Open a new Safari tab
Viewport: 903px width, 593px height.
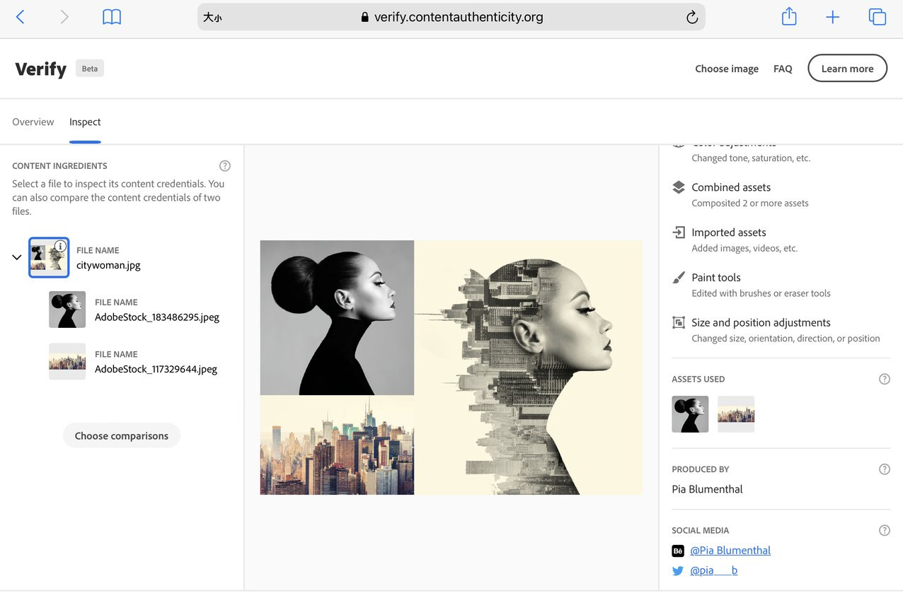(x=833, y=17)
